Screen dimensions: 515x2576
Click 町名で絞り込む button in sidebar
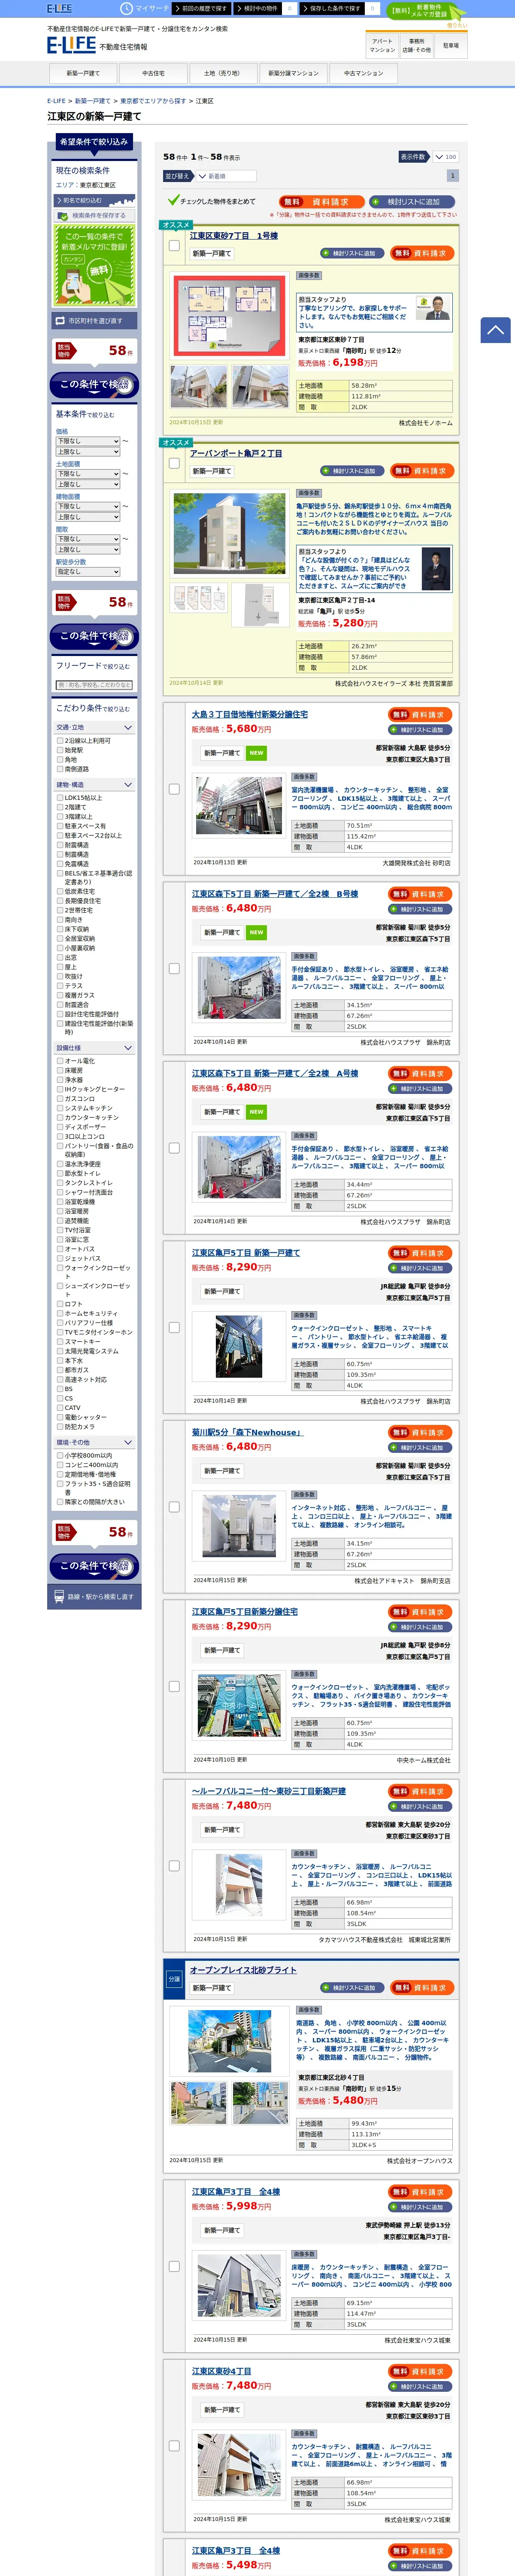(x=94, y=200)
